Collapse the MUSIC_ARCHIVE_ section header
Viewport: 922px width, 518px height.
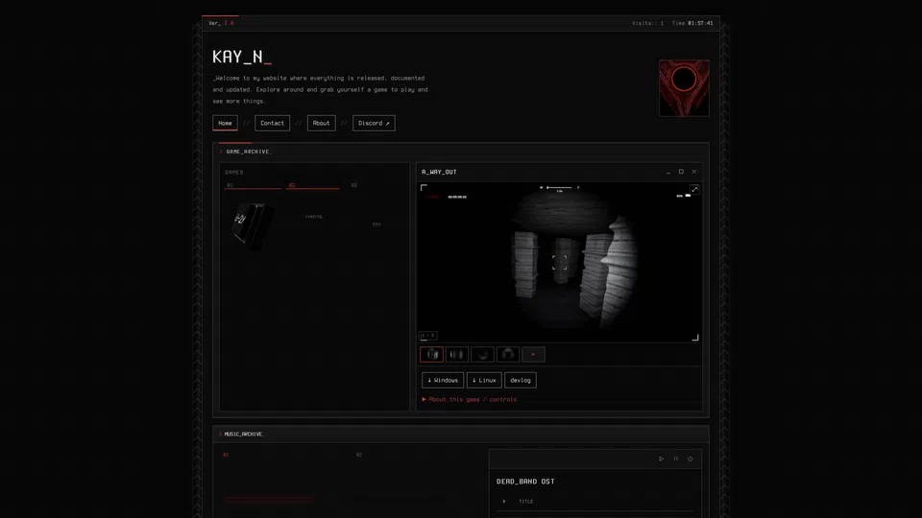(x=461, y=434)
